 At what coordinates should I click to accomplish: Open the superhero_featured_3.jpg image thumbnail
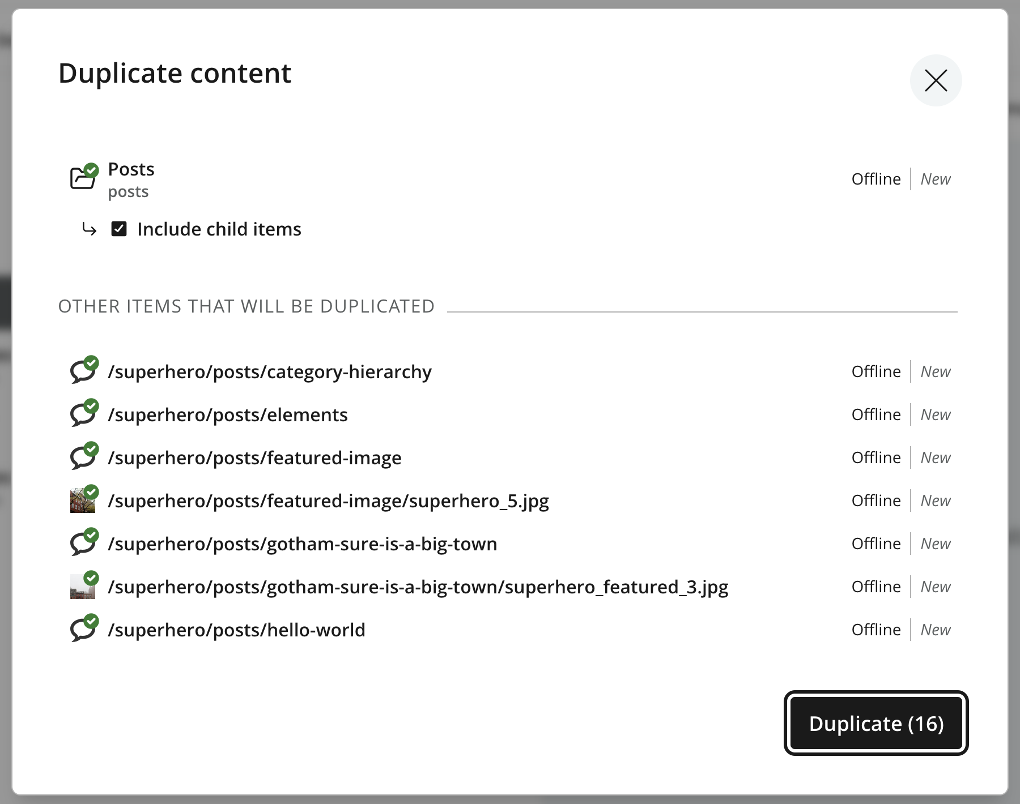coord(83,587)
